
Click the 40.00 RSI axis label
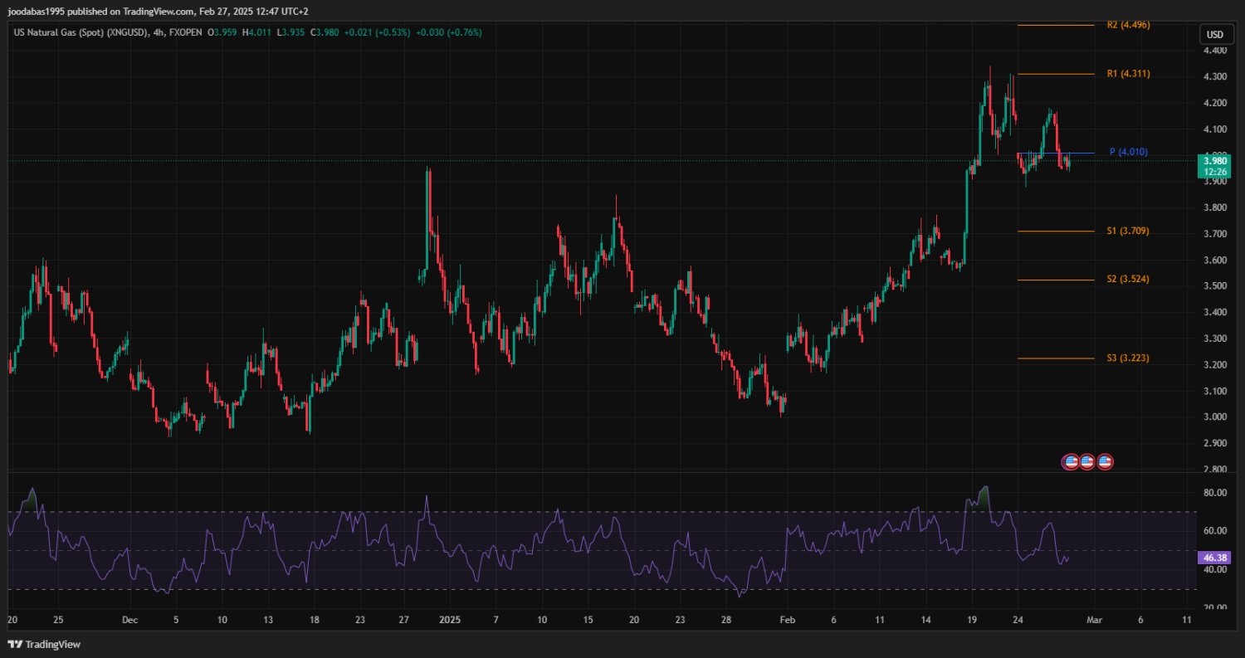pos(1214,570)
